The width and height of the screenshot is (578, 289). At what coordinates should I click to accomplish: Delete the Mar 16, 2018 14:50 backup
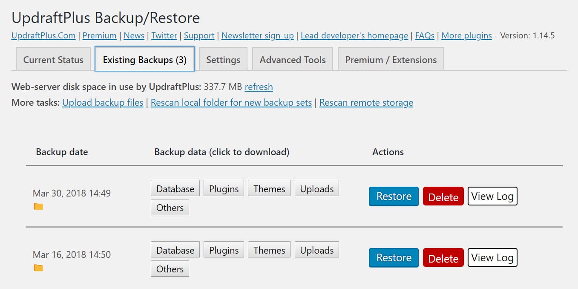(443, 258)
